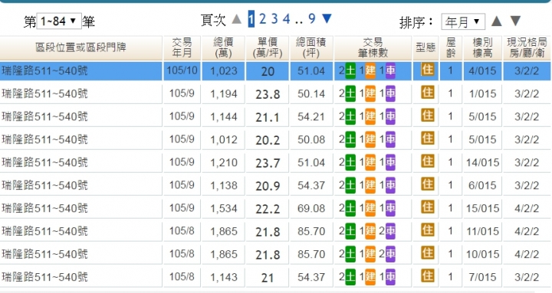Click orange 建 icon in 1,138 row

pyautogui.click(x=370, y=185)
